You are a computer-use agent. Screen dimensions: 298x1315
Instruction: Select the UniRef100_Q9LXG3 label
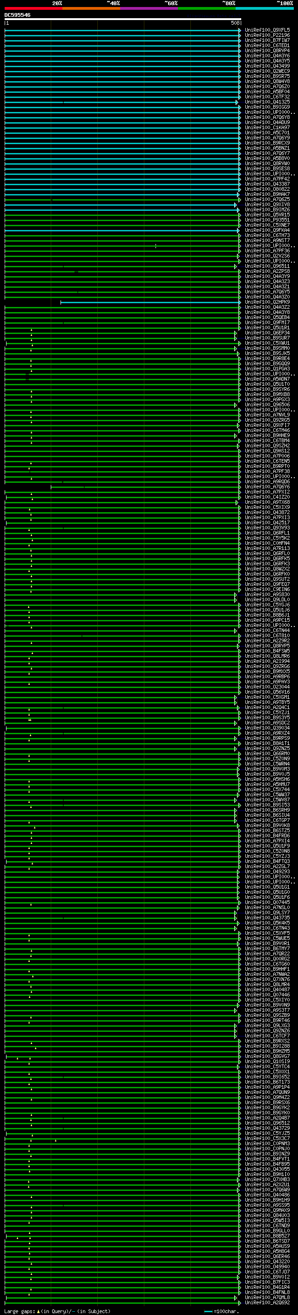(x=267, y=1025)
